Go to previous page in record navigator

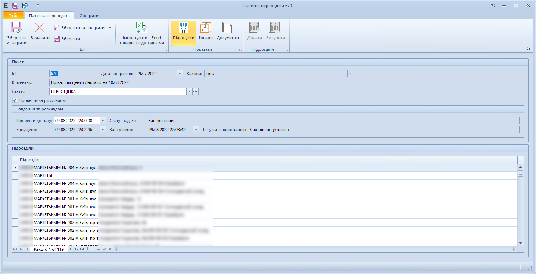(x=21, y=249)
